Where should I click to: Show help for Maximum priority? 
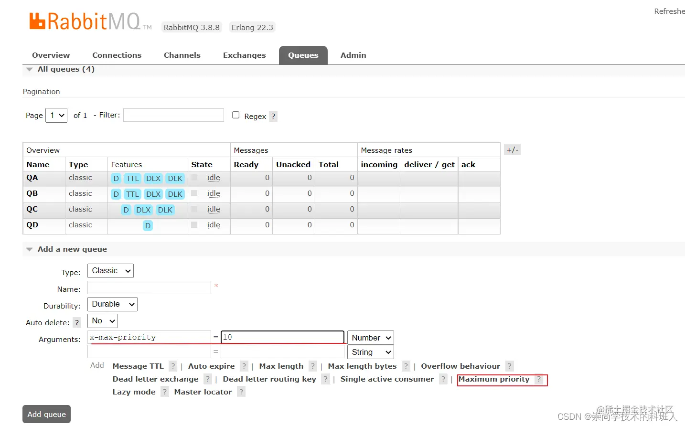[x=539, y=379]
